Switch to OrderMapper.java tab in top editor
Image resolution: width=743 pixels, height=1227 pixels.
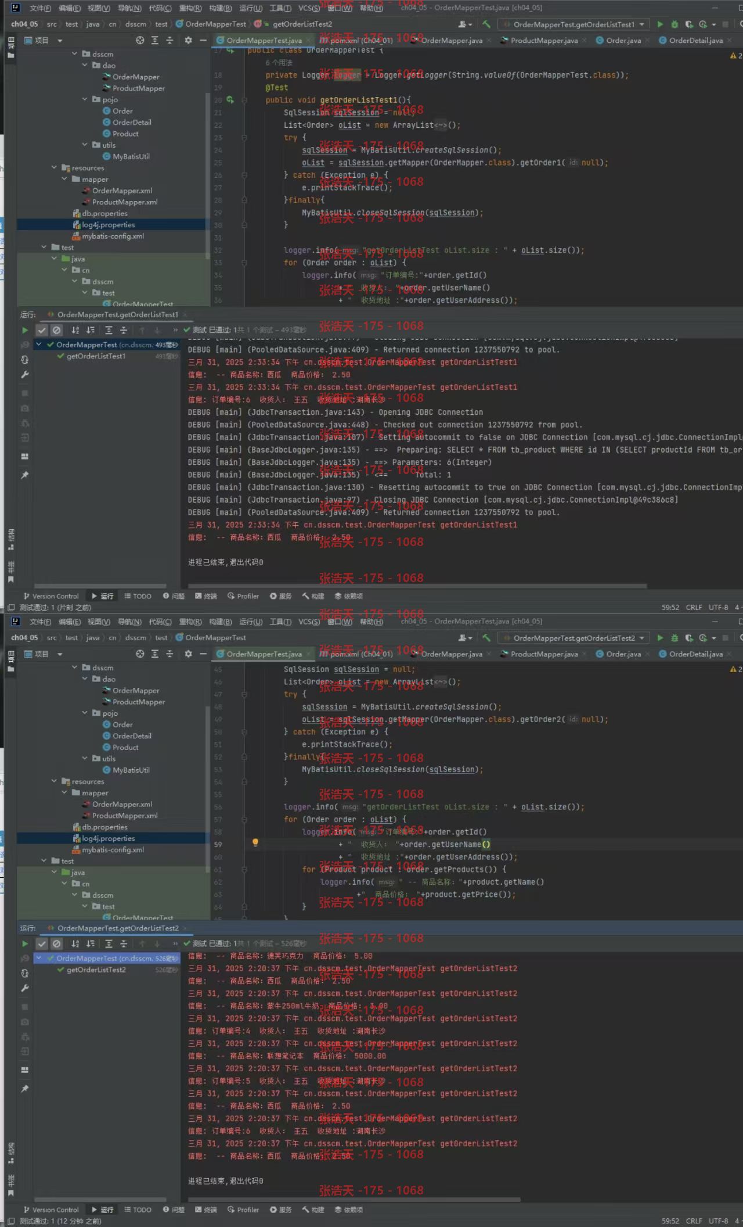coord(452,40)
